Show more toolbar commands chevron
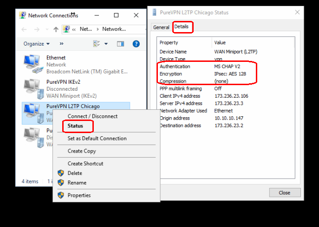 [61, 44]
